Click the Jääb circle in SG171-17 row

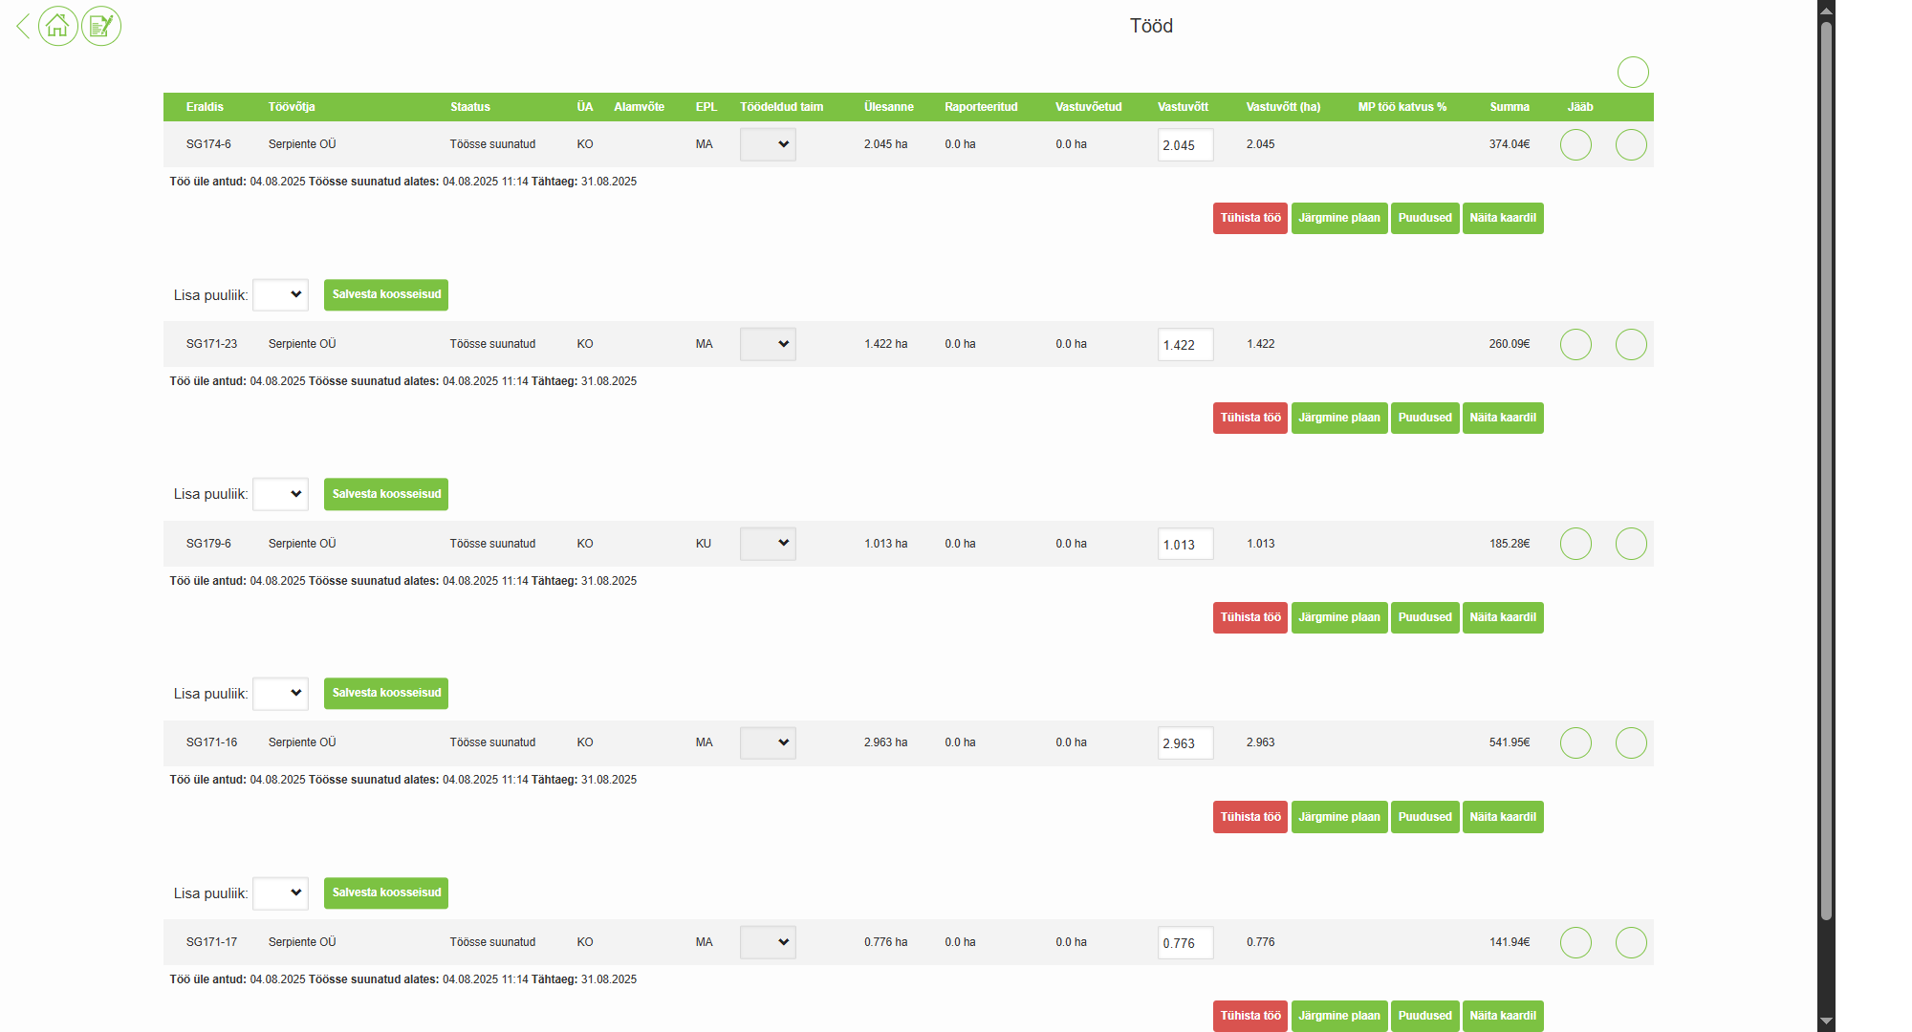click(1575, 942)
